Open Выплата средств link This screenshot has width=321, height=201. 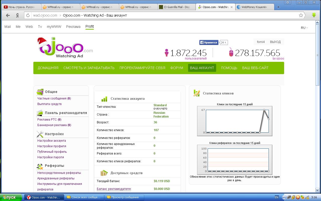click(49, 104)
